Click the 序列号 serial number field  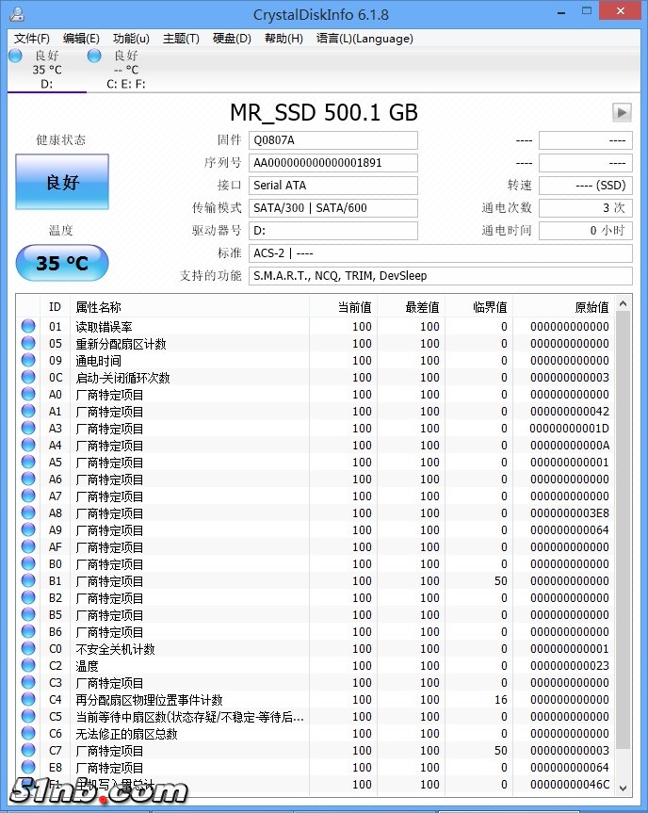pos(333,162)
